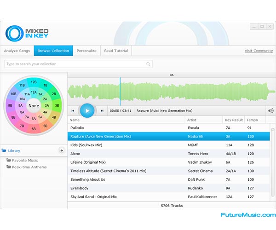Select Something About Us row
The height and width of the screenshot is (230, 276).
pyautogui.click(x=169, y=179)
